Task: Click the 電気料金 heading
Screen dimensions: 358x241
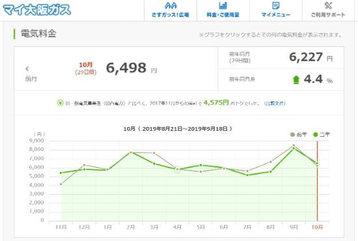Action: pyautogui.click(x=38, y=34)
